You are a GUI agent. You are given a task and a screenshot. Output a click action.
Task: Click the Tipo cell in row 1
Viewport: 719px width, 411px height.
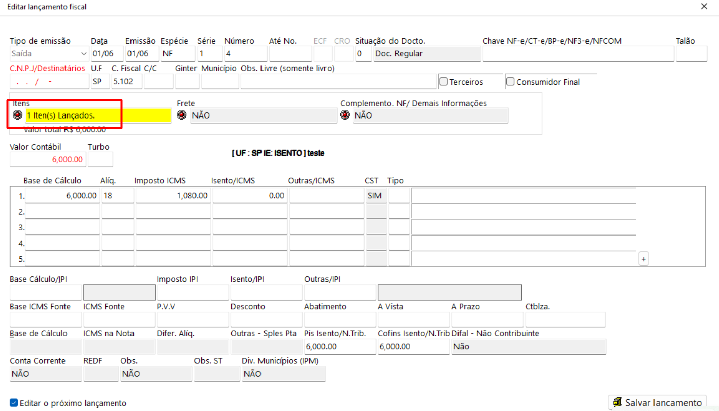(x=399, y=196)
